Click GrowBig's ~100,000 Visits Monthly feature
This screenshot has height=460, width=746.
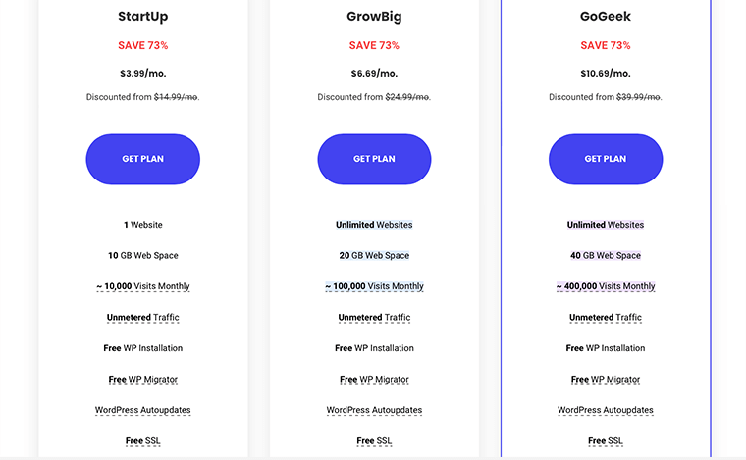(x=374, y=286)
